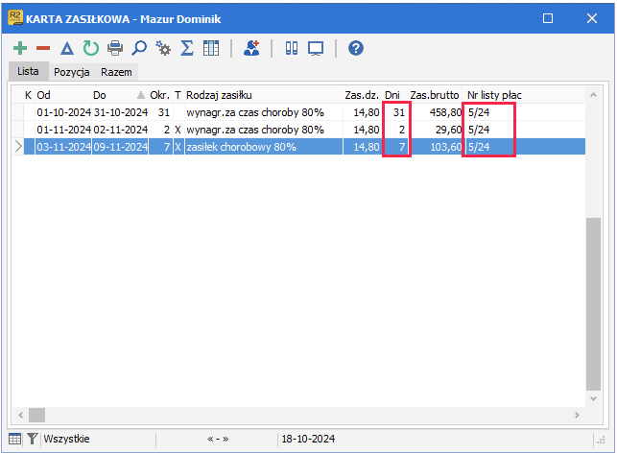This screenshot has width=617, height=454.
Task: Click the Nr listy płac column header
Action: pos(494,95)
